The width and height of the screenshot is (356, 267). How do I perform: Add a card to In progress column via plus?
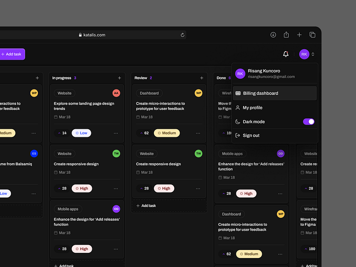(x=119, y=78)
